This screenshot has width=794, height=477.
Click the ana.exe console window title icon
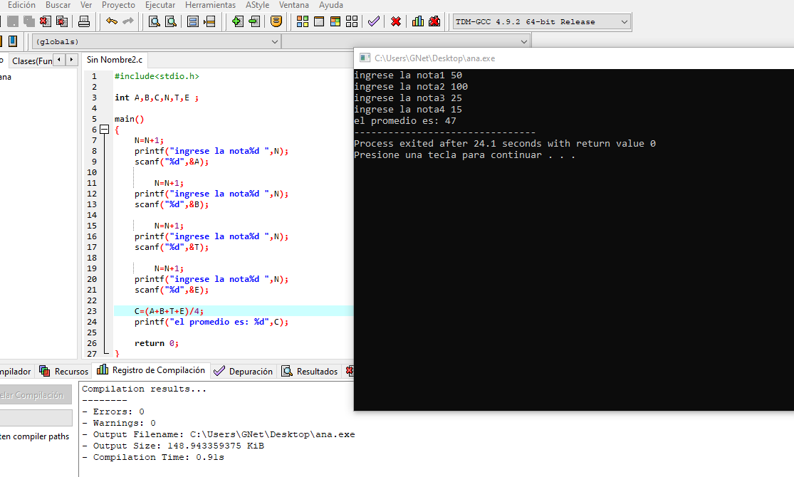point(365,58)
